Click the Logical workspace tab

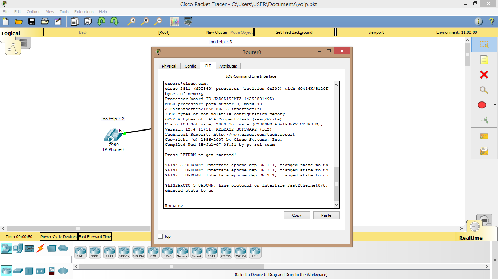point(11,33)
